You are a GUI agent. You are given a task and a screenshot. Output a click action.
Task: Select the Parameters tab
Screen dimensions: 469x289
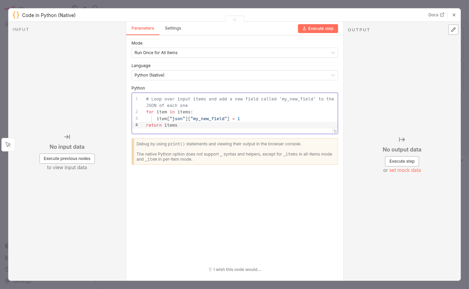pyautogui.click(x=143, y=28)
